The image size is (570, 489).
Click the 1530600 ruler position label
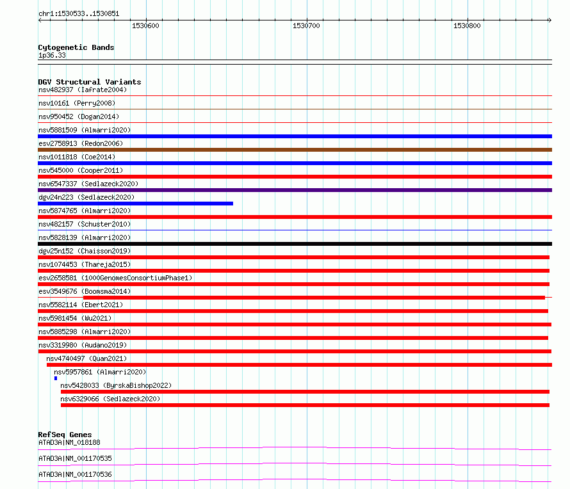pos(145,26)
